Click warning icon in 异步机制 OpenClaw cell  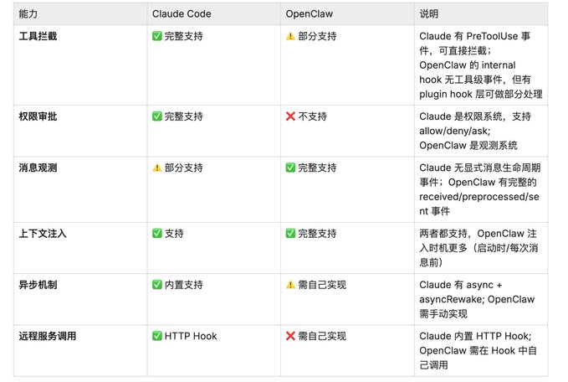[290, 285]
